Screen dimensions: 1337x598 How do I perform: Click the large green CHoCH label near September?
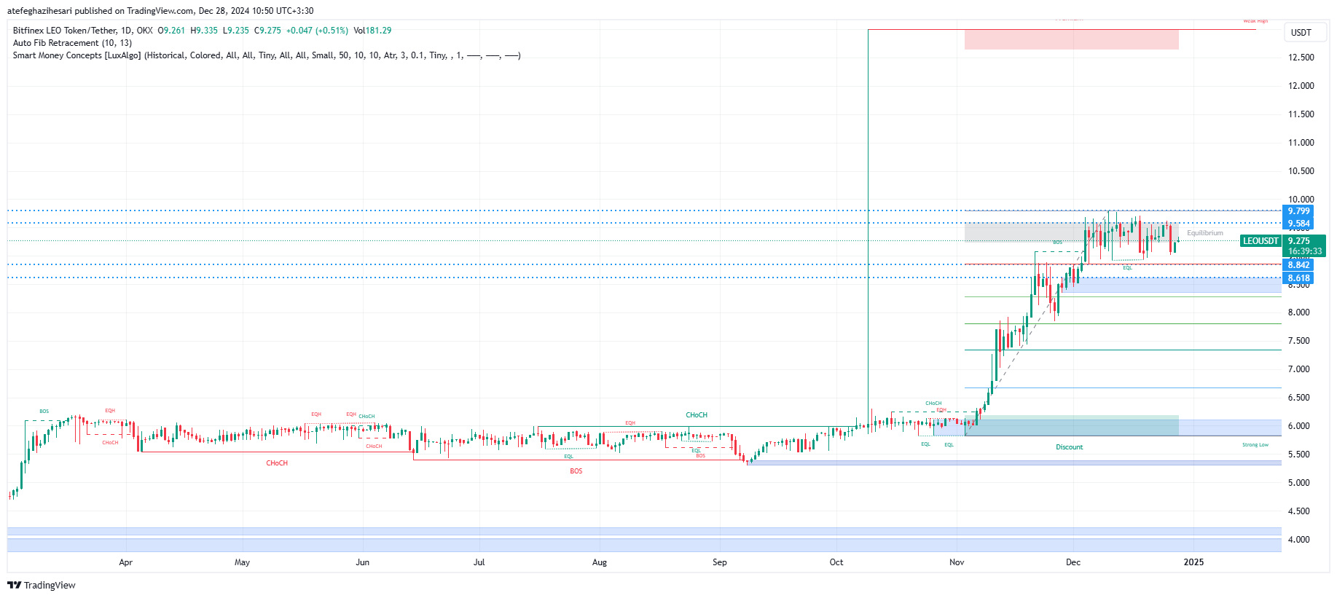[697, 415]
